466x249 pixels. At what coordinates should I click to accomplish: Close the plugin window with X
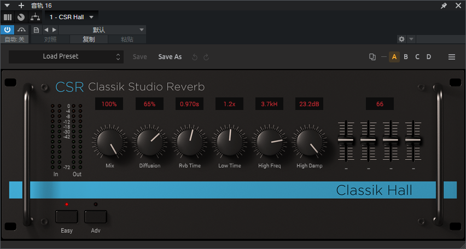pos(458,5)
